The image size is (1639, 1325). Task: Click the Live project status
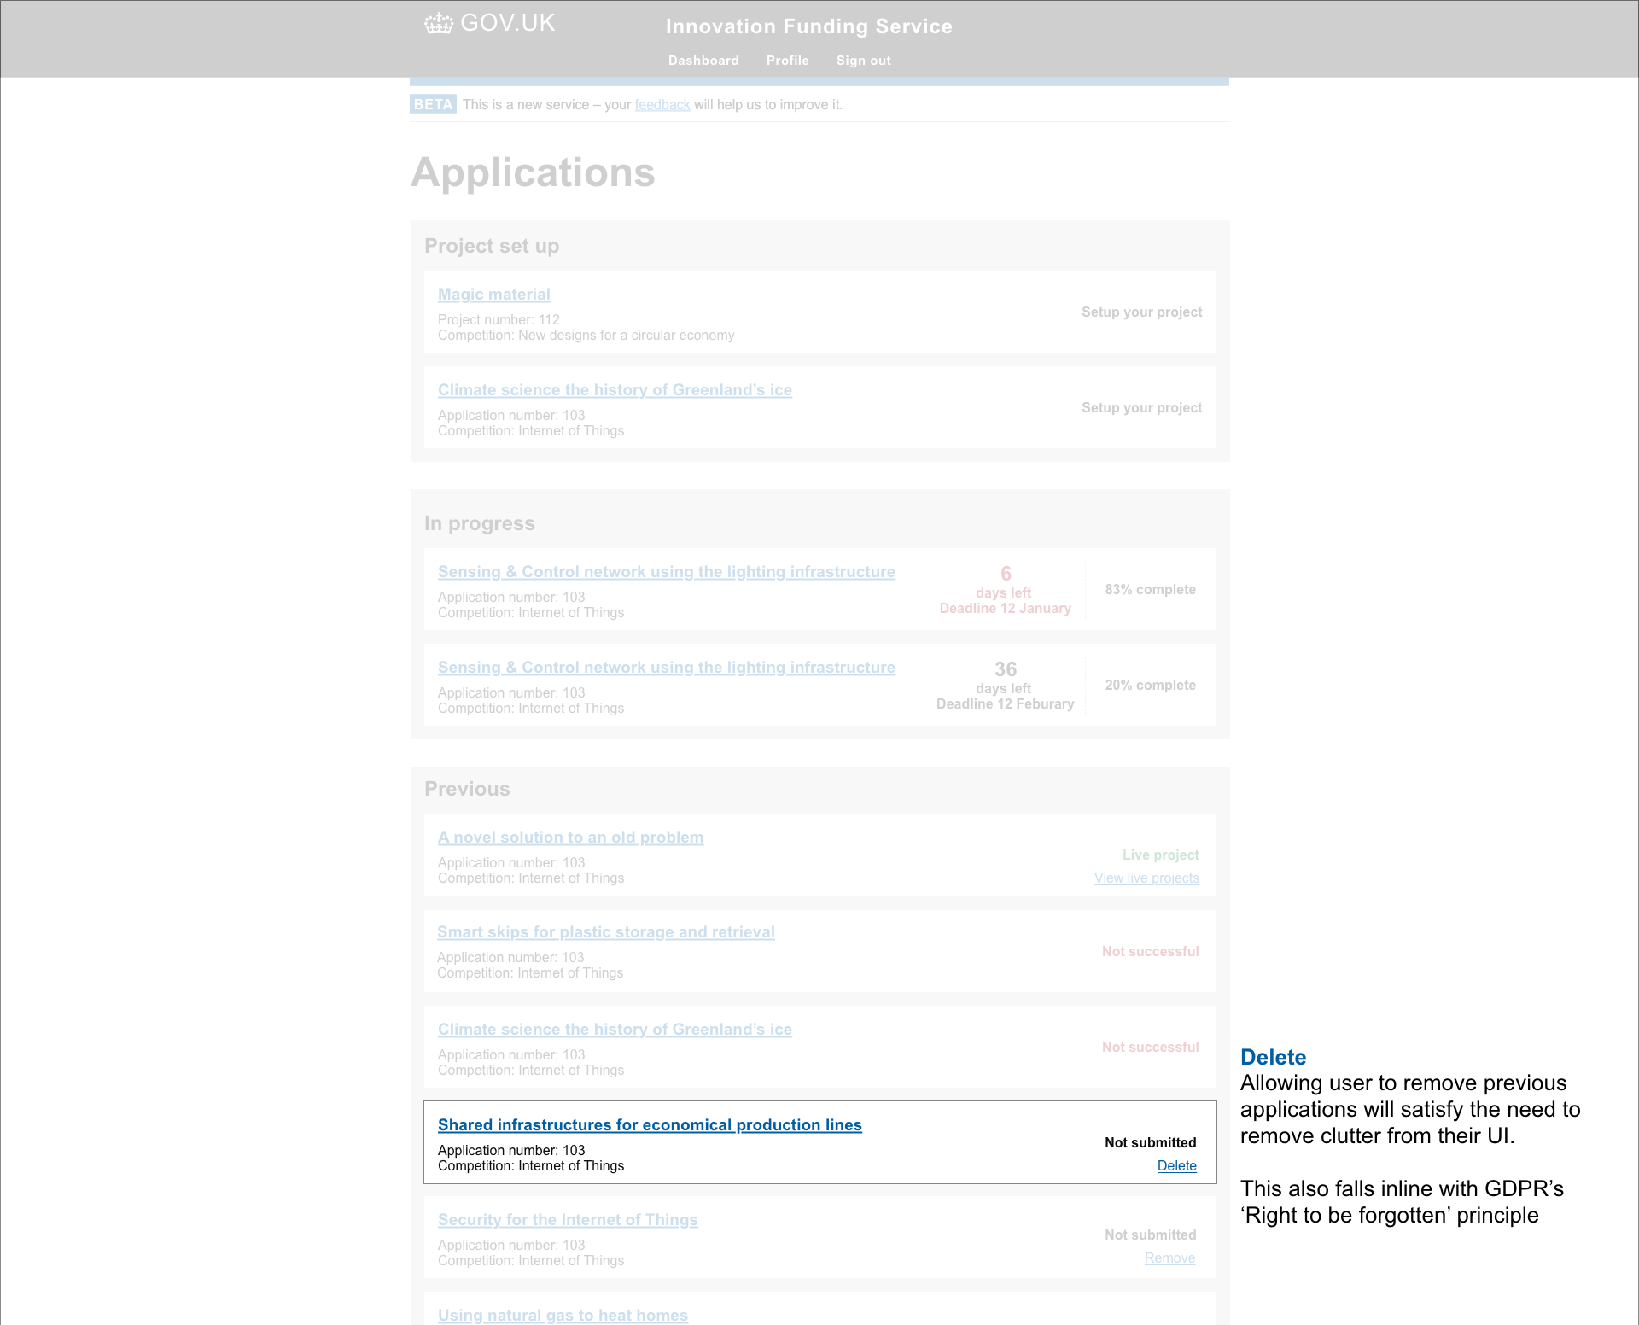[x=1160, y=855]
